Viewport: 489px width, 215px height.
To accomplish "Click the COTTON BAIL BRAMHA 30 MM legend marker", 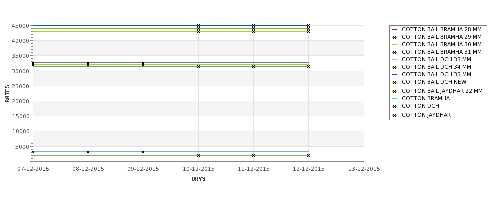I will pyautogui.click(x=394, y=45).
